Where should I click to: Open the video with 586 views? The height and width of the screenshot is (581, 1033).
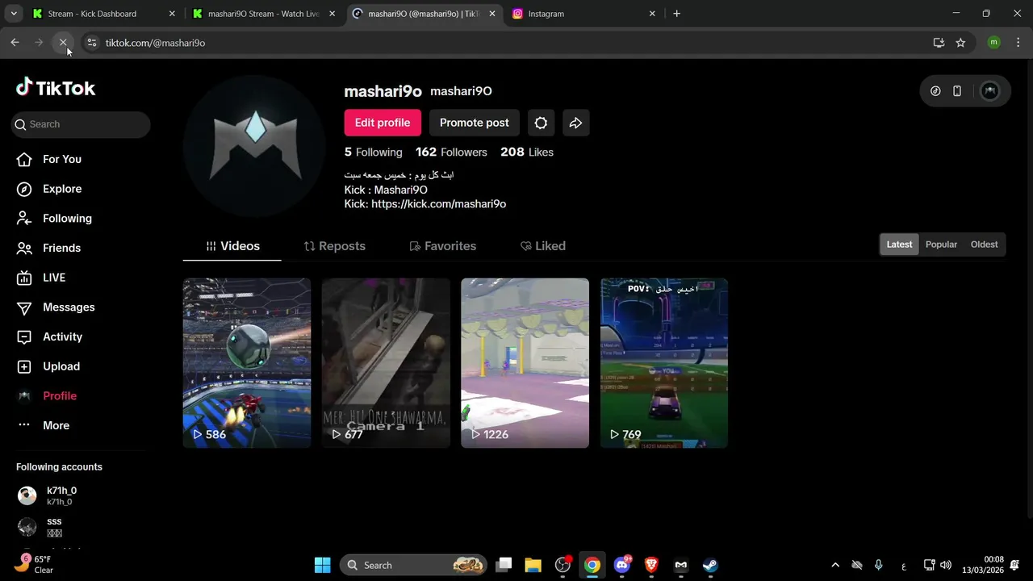point(247,363)
